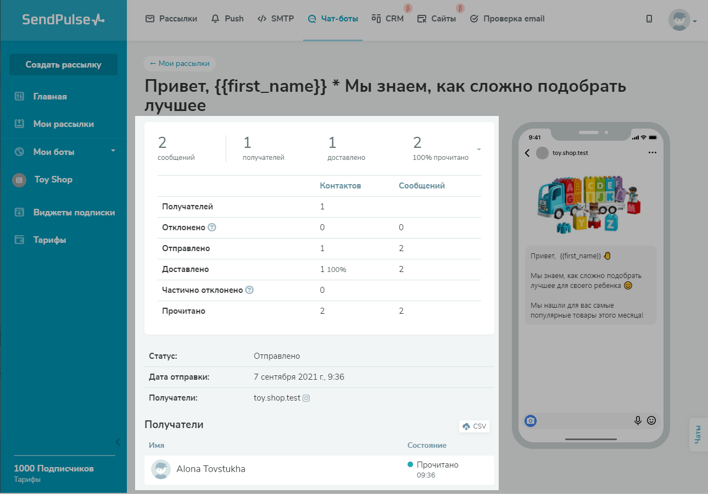Collapse the left sidebar with chevron

click(x=118, y=442)
